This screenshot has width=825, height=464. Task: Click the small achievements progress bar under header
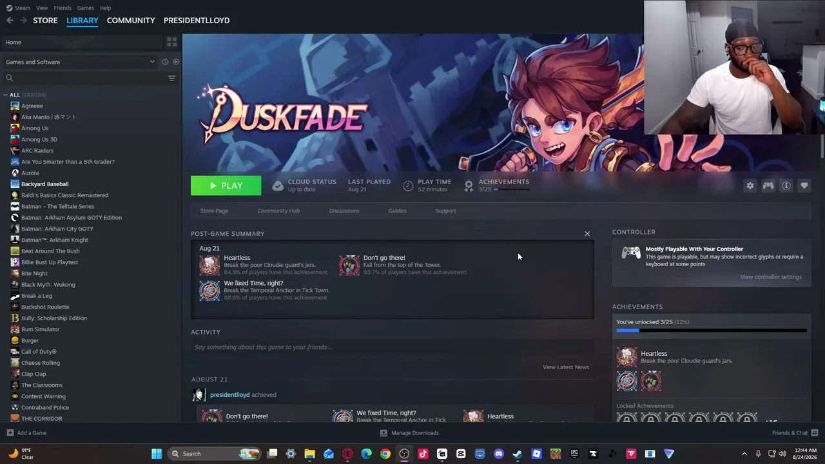click(x=512, y=189)
